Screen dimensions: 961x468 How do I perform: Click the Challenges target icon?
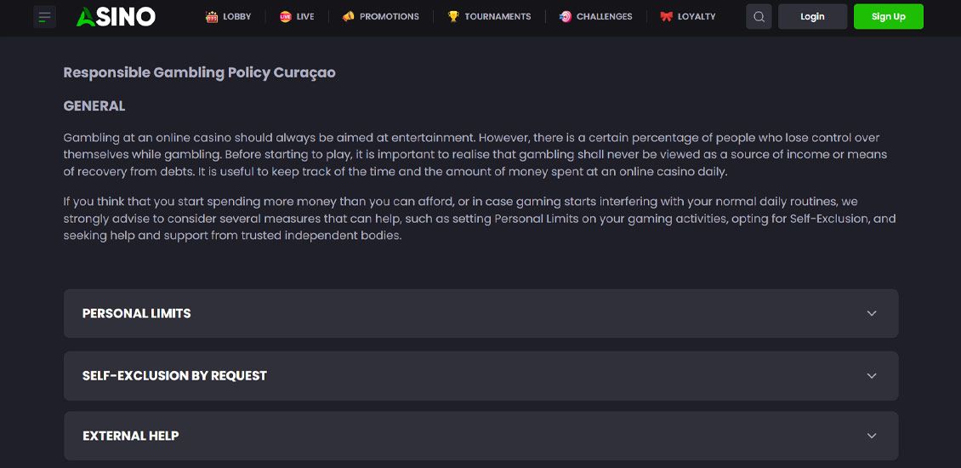tap(566, 16)
